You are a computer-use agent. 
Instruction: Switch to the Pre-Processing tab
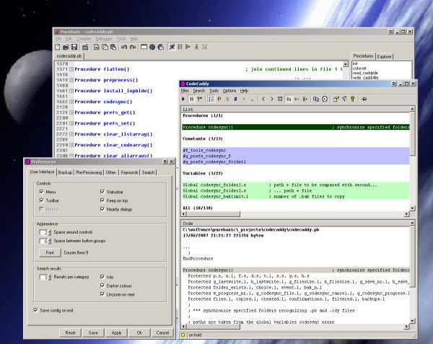pos(89,173)
